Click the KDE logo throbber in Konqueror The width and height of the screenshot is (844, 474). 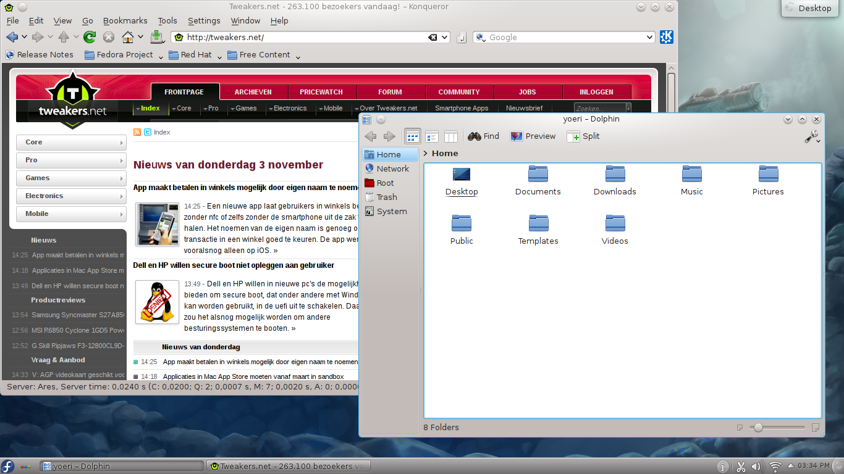point(667,37)
